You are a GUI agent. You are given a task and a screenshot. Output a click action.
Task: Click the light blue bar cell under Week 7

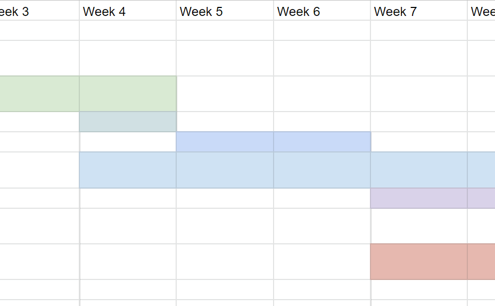click(419, 170)
